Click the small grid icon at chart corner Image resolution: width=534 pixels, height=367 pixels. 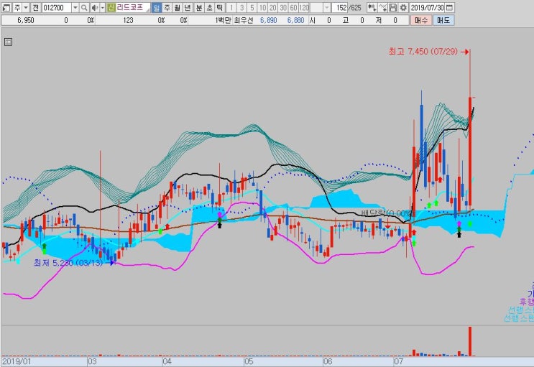[x=8, y=42]
